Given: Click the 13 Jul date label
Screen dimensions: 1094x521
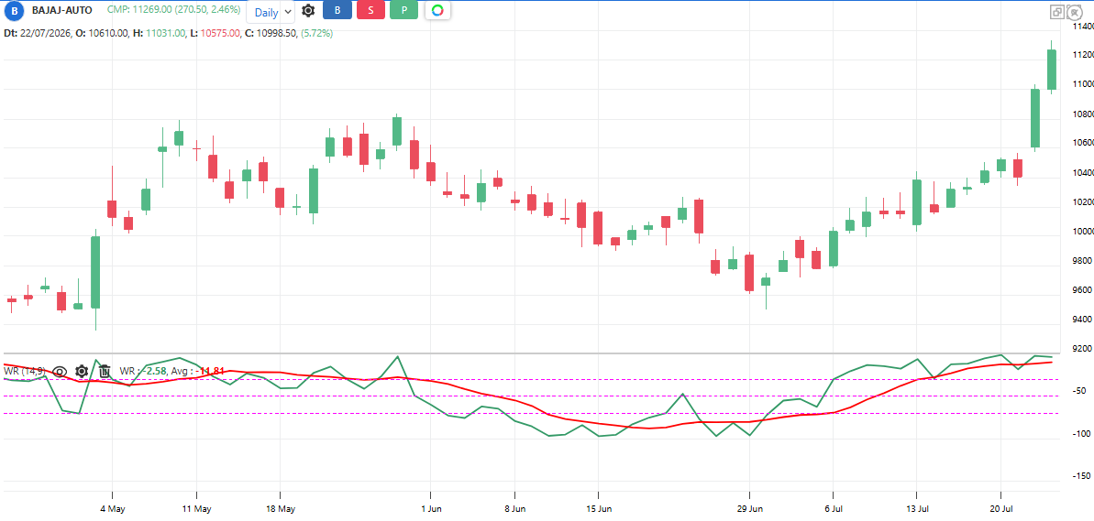Looking at the screenshot, I should (x=916, y=508).
